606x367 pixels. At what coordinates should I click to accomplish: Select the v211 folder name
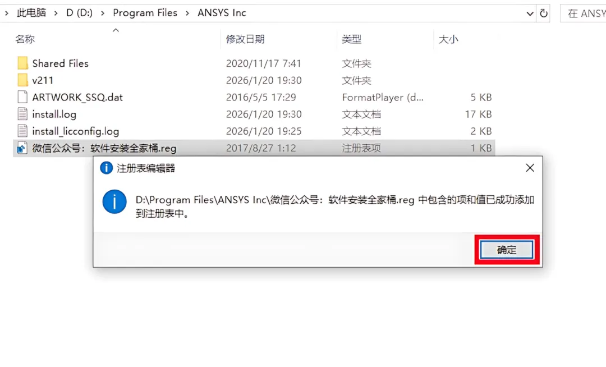[x=43, y=80]
